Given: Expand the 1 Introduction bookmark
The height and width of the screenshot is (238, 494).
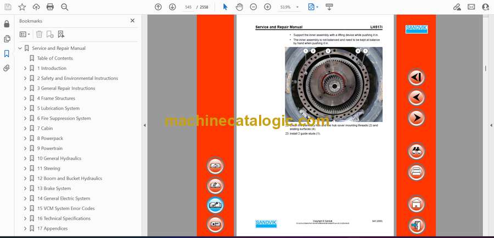Looking at the screenshot, I should click(25, 68).
